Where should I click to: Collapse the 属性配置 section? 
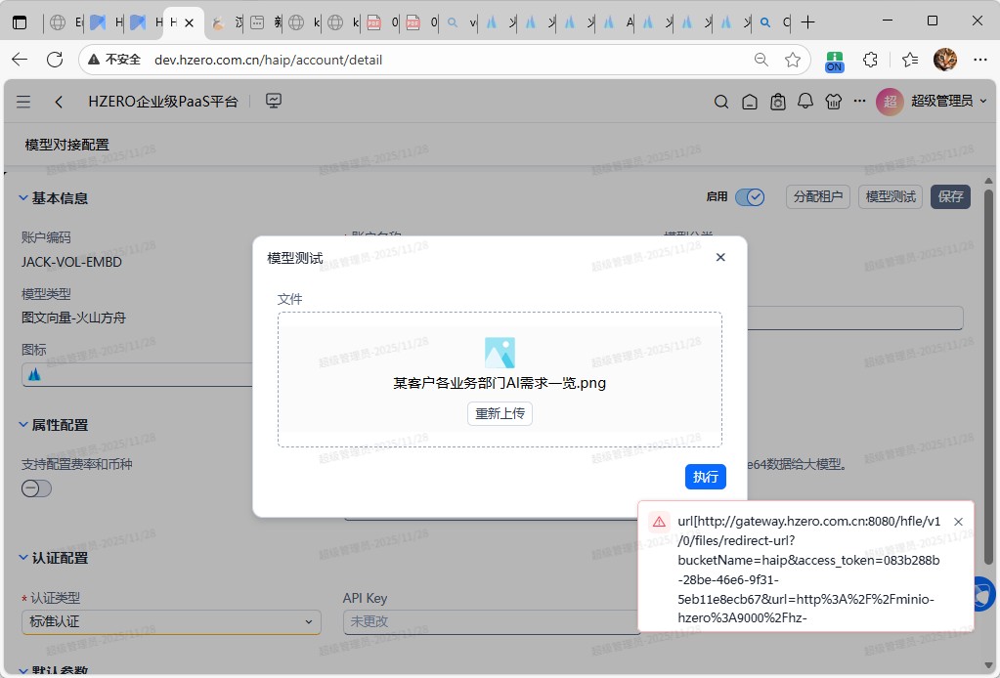click(x=23, y=425)
